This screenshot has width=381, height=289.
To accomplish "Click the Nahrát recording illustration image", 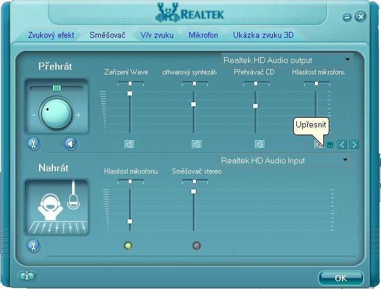I will point(56,207).
